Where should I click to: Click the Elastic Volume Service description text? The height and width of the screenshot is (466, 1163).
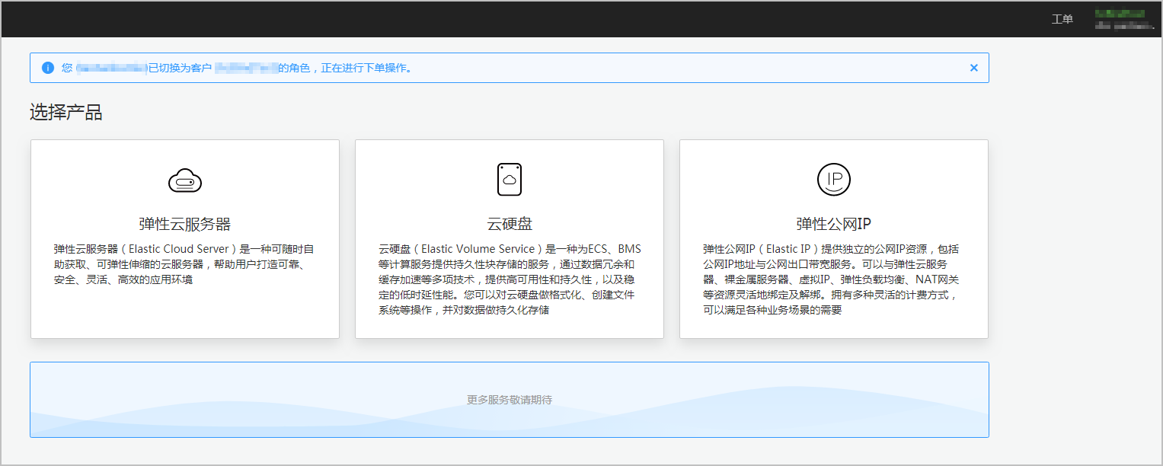pos(509,279)
